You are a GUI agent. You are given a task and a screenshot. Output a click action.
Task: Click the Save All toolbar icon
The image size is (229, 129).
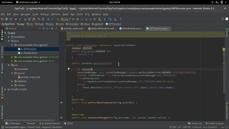[x=6, y=19]
